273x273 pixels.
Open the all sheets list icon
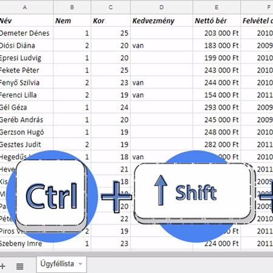[20, 266]
